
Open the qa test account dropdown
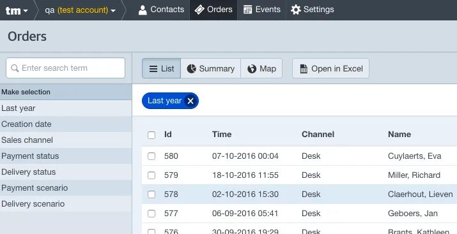click(x=80, y=10)
